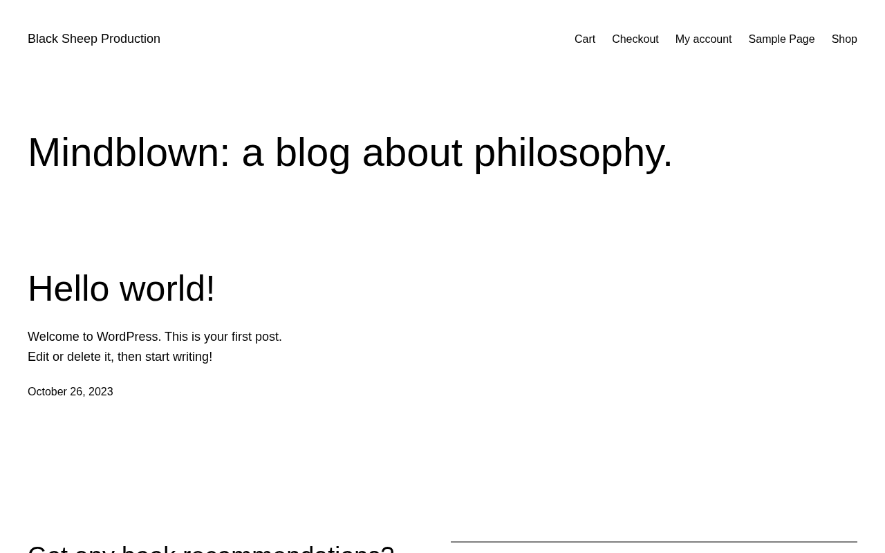Open the Cart page link
Screen dimensions: 885x553
pyautogui.click(x=584, y=39)
